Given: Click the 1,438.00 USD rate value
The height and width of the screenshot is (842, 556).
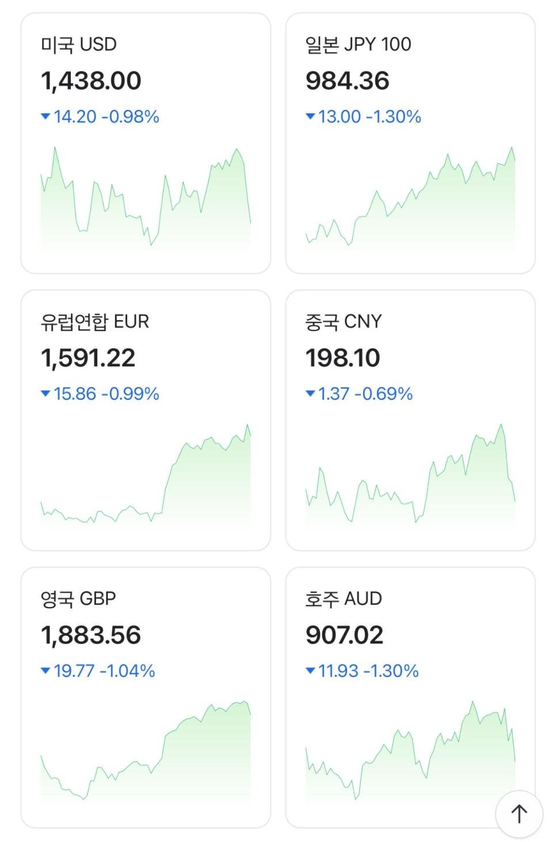Looking at the screenshot, I should pyautogui.click(x=91, y=81).
